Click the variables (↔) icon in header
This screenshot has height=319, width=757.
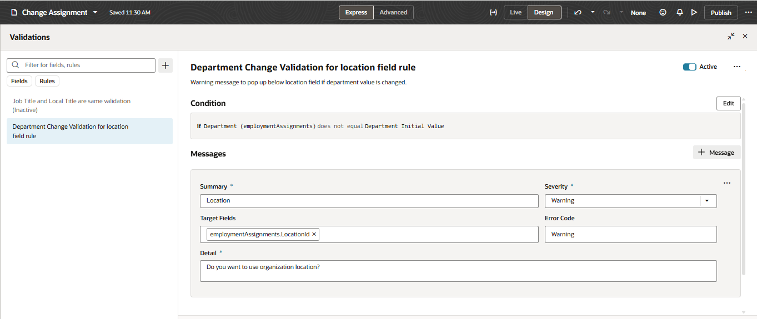tap(493, 12)
